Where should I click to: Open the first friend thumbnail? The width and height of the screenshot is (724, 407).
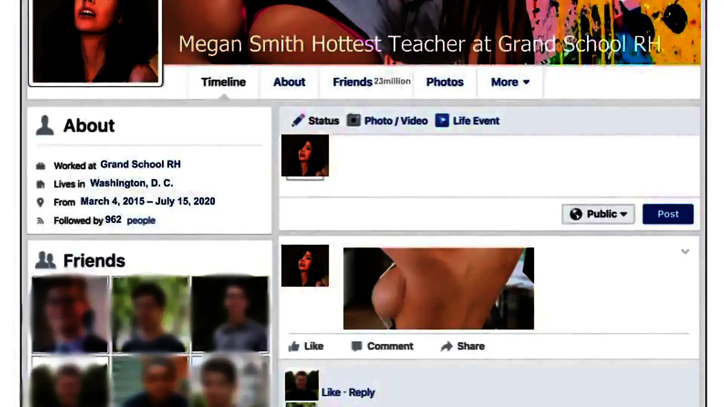pyautogui.click(x=70, y=315)
